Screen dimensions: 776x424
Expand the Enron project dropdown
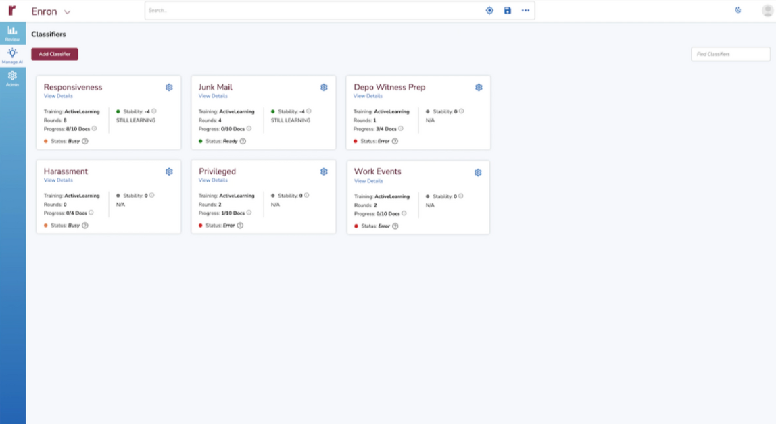click(68, 12)
